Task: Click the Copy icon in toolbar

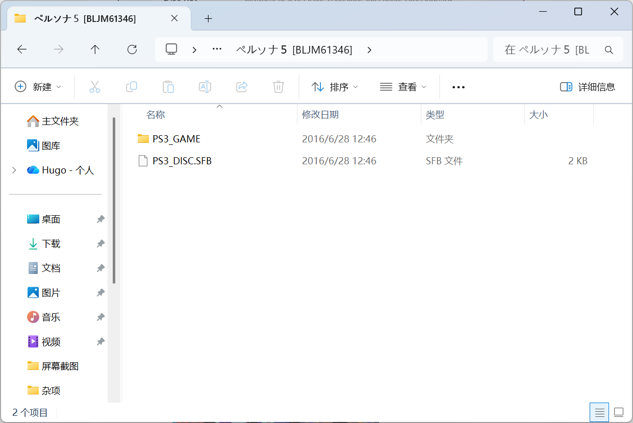Action: coord(132,87)
